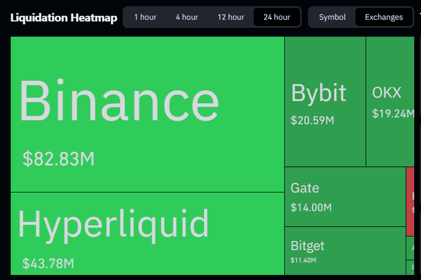Click the $43.78M Hyperliquid value
The width and height of the screenshot is (421, 280).
tap(48, 263)
